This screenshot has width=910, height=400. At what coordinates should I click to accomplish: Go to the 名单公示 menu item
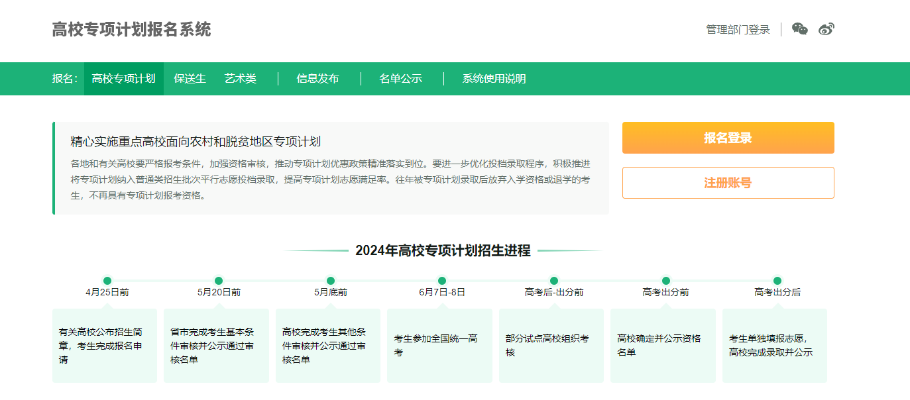pos(400,79)
